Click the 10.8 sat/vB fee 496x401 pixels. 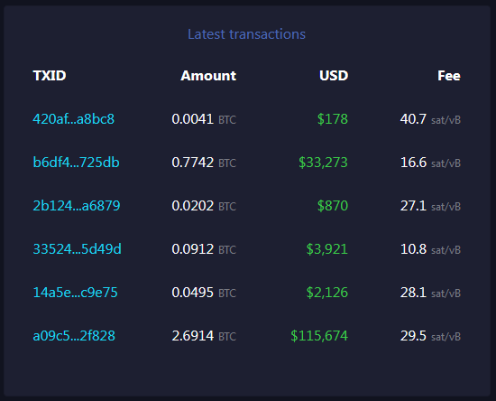[x=430, y=249]
